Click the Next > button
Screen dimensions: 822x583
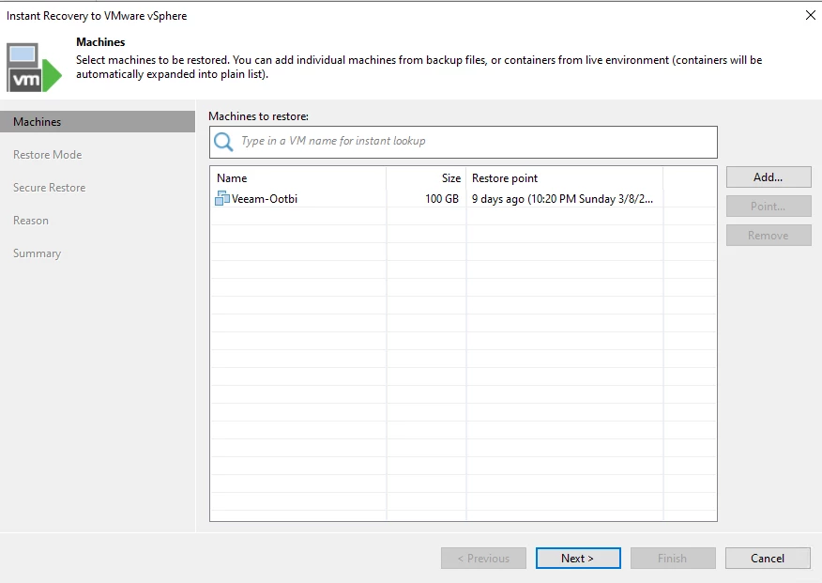pyautogui.click(x=578, y=559)
